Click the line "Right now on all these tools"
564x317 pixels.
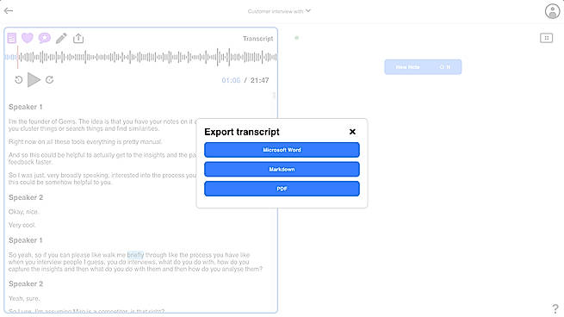pyautogui.click(x=85, y=142)
